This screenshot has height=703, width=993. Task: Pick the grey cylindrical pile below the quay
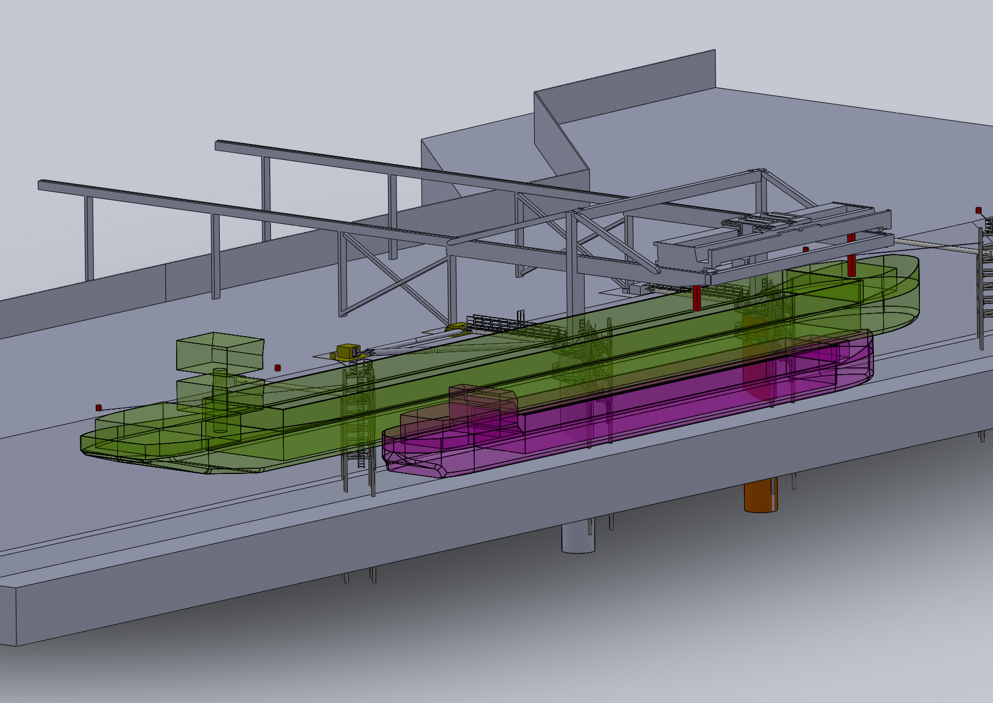pos(578,539)
